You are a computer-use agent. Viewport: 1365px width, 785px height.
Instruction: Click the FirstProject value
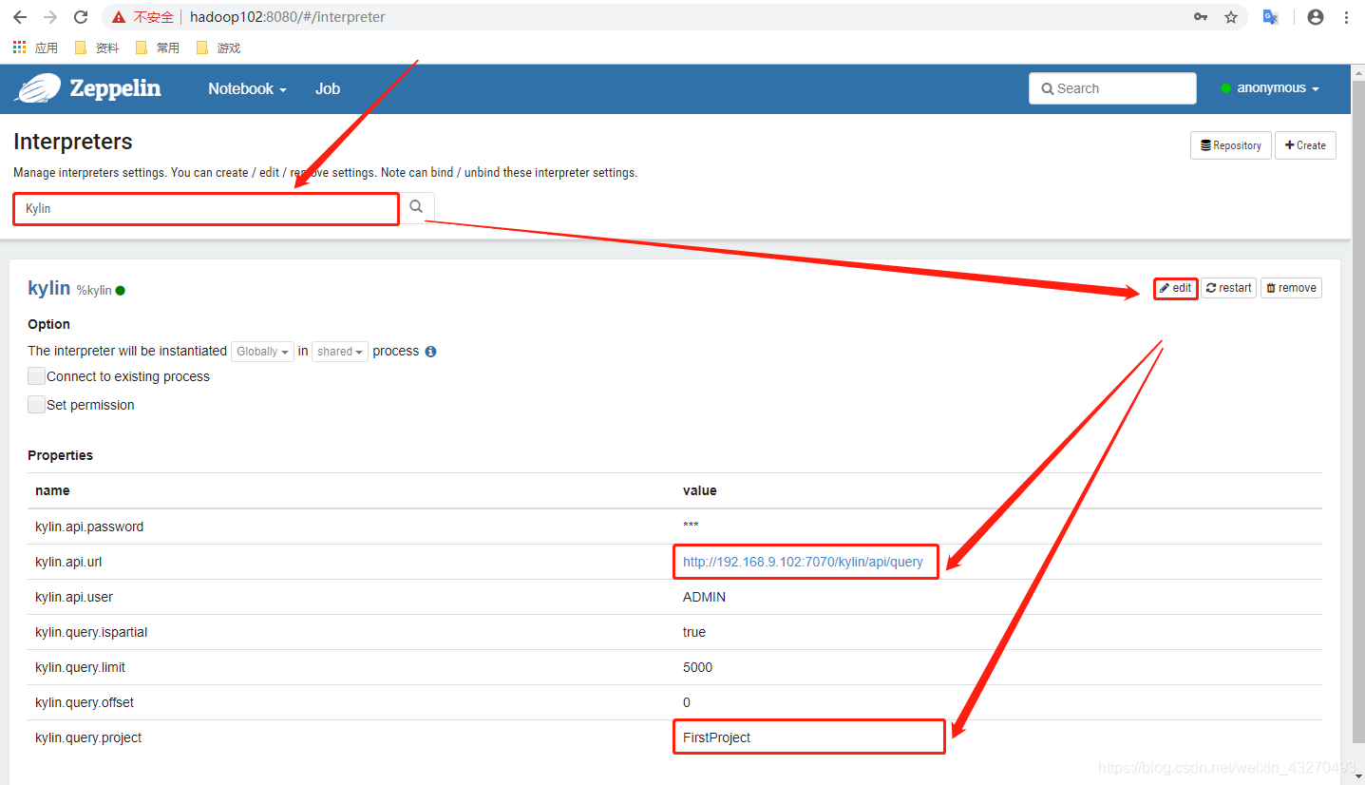coord(717,737)
